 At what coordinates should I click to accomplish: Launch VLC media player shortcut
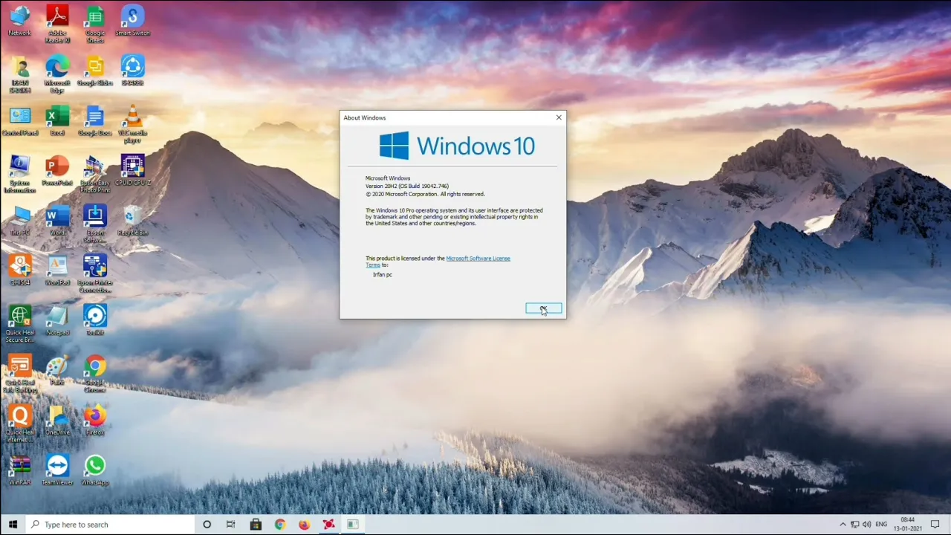click(x=132, y=124)
